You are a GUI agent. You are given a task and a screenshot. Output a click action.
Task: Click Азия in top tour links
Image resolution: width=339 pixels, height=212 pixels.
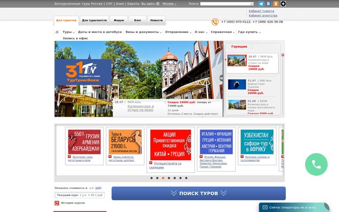[x=120, y=4]
